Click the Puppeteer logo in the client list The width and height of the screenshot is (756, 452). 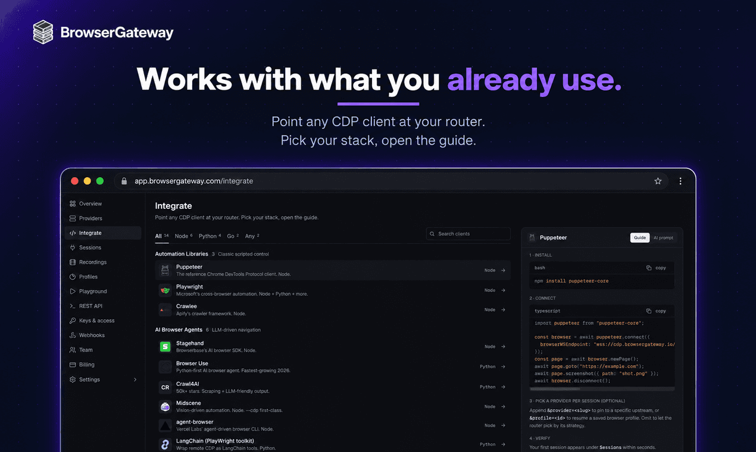(x=165, y=271)
